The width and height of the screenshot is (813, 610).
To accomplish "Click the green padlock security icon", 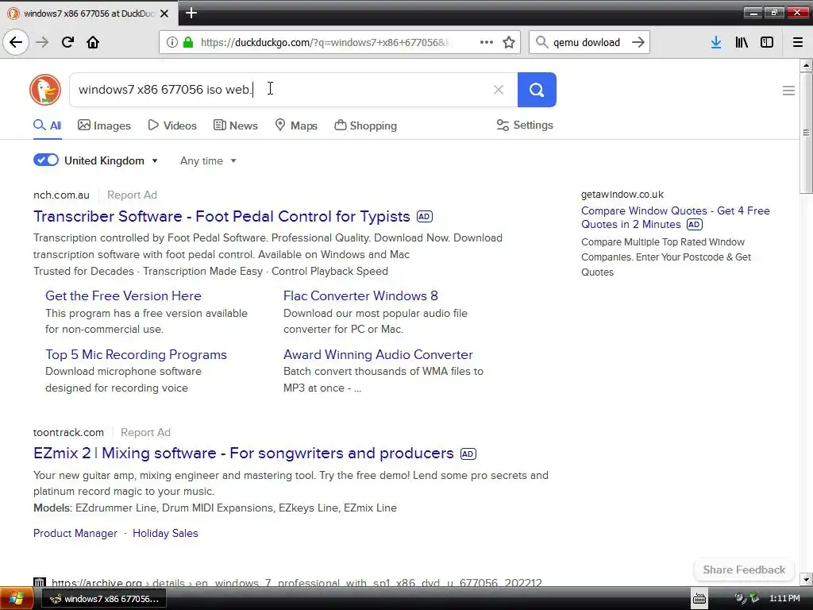I will (x=187, y=42).
